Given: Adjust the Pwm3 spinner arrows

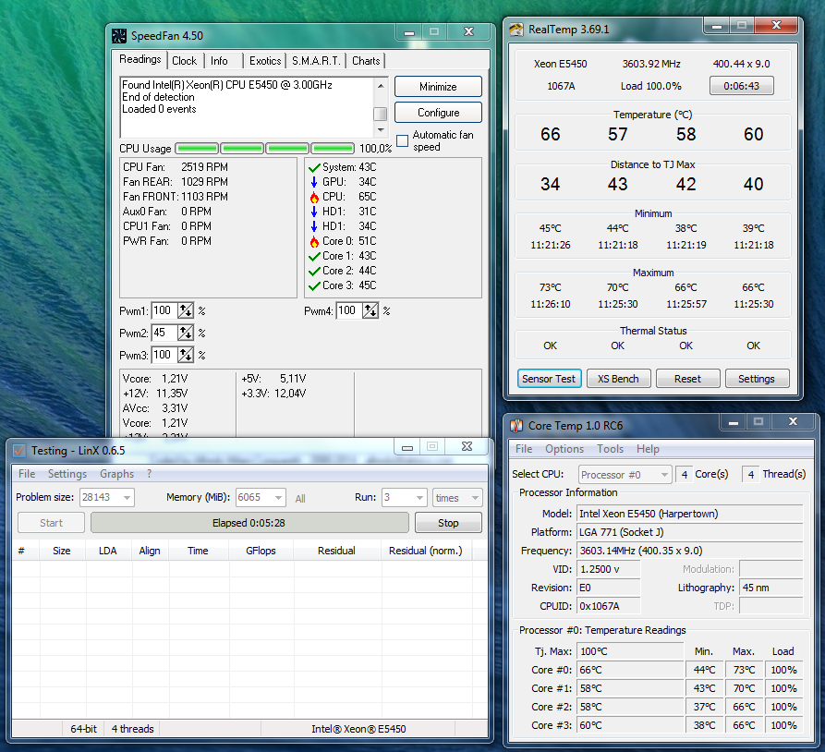Looking at the screenshot, I should click(x=185, y=355).
